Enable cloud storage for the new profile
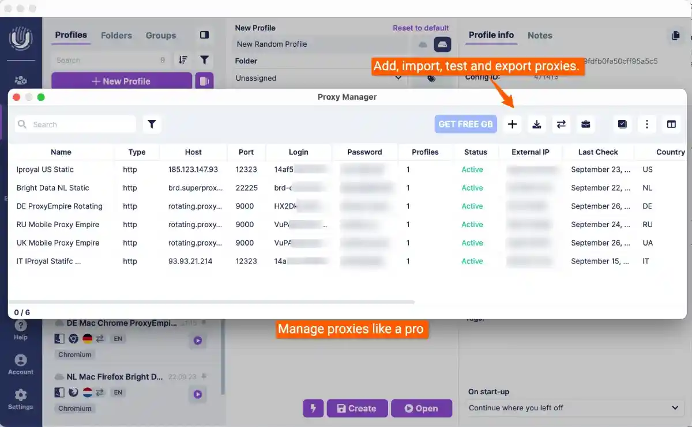This screenshot has height=427, width=692. [423, 44]
